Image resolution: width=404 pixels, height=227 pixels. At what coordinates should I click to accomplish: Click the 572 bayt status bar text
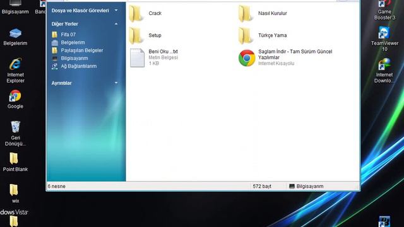[262, 187]
